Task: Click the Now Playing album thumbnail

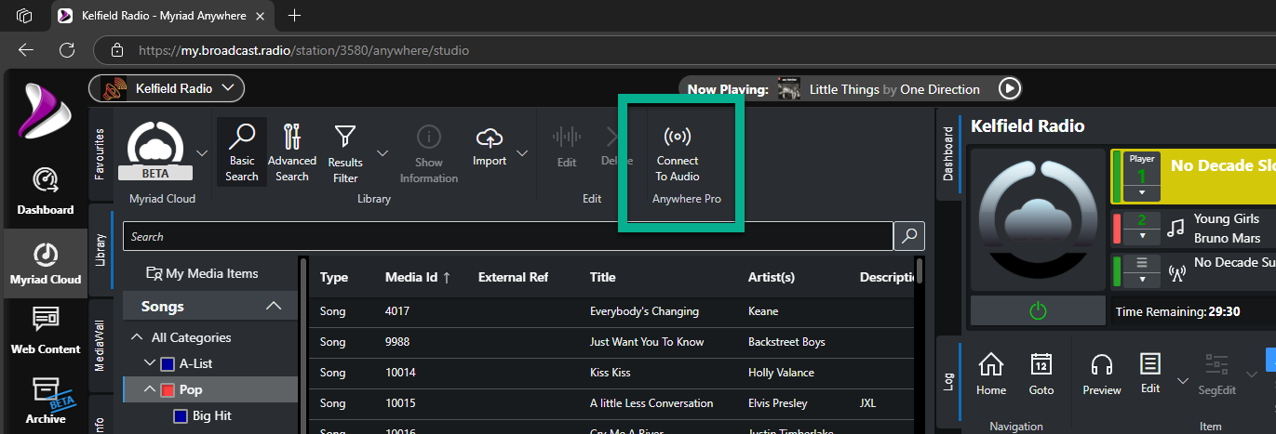Action: click(x=789, y=89)
